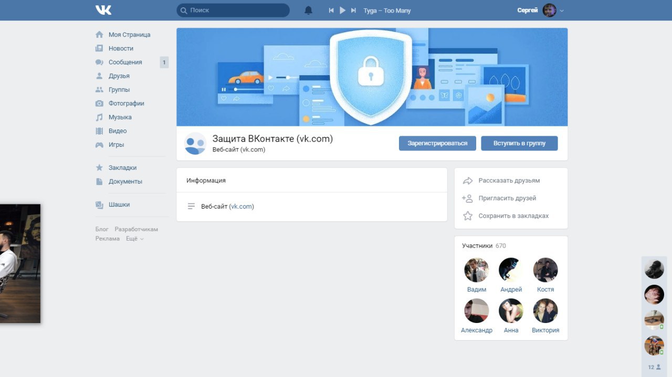The image size is (672, 377).
Task: Click the name link Виктория
Action: (x=545, y=330)
